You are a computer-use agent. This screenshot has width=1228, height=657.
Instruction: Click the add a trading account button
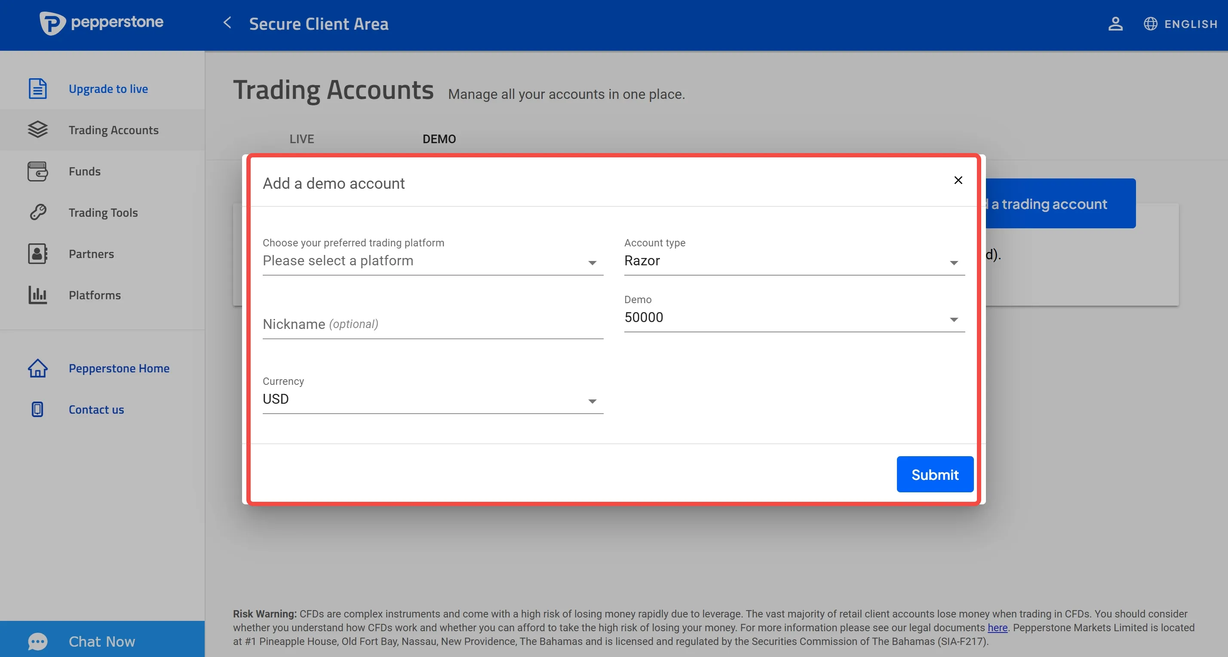1061,203
